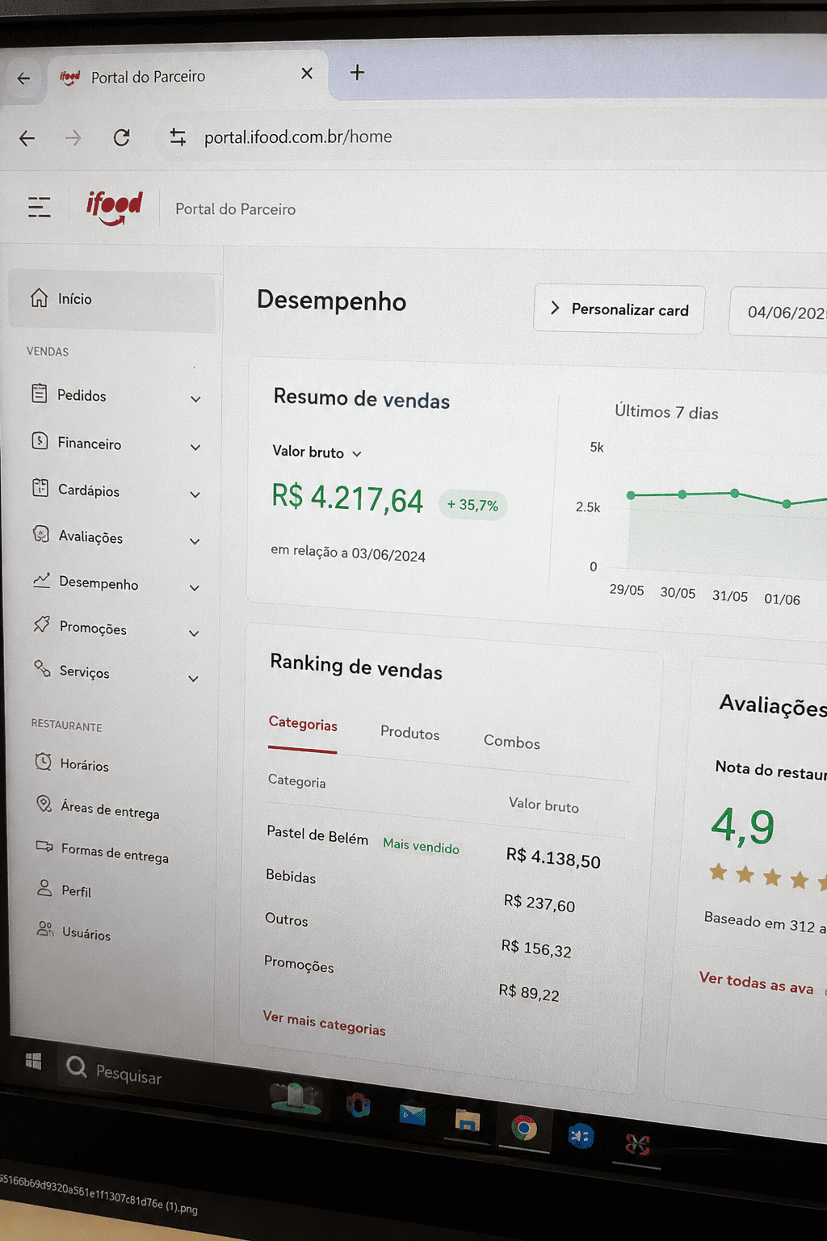Screen dimensions: 827x1241
Task: Reload the page in the browser
Action: [122, 137]
